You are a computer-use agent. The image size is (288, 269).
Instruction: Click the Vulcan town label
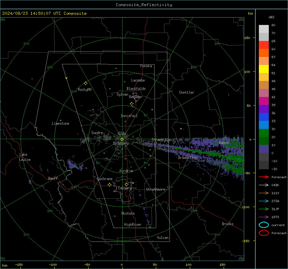coord(163,238)
